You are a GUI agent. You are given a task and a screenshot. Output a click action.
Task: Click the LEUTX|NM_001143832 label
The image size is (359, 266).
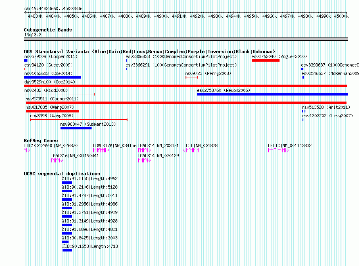pos(290,145)
